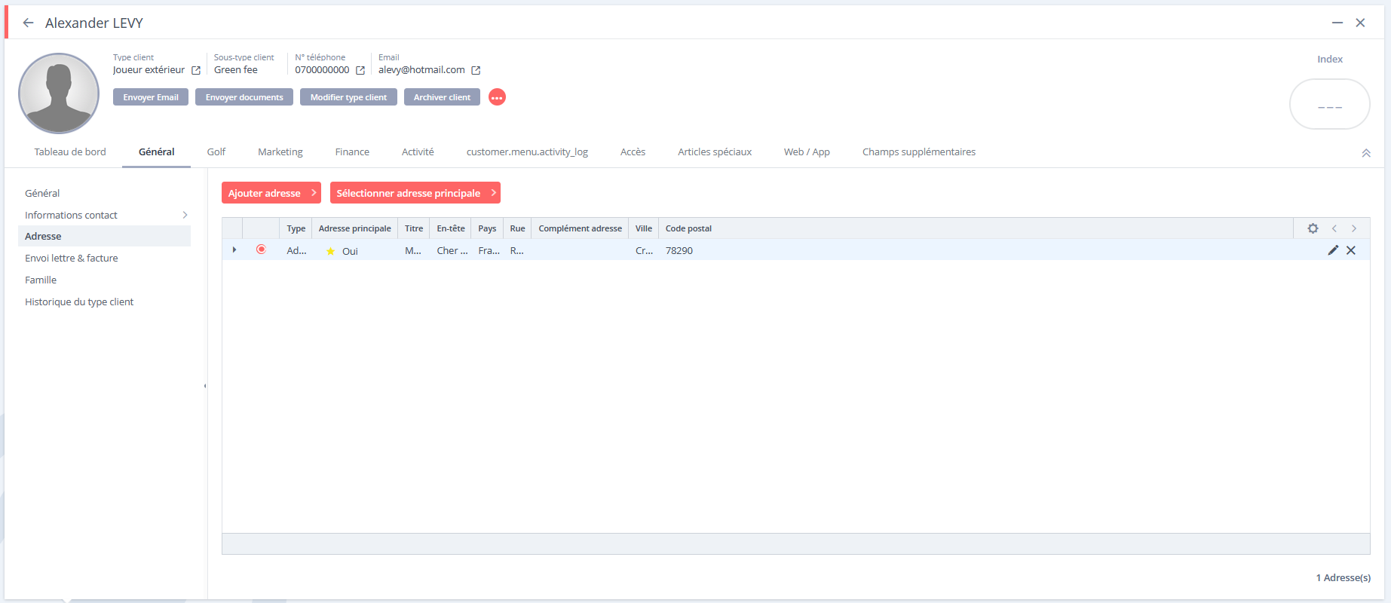Open the Activité tab

pos(418,152)
